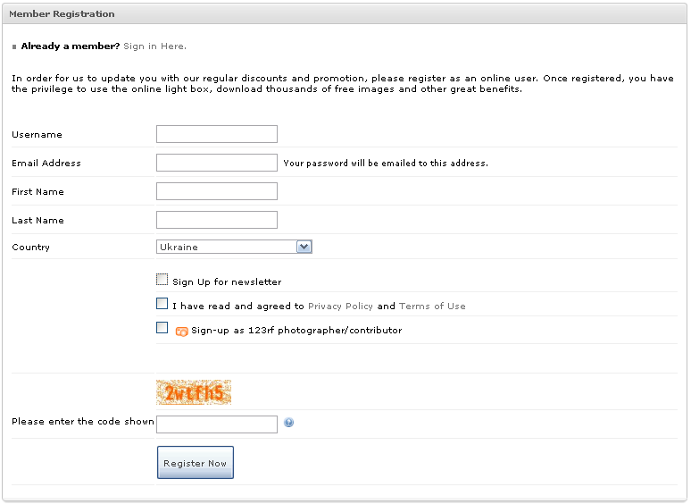Open the Privacy Policy link
Image resolution: width=691 pixels, height=504 pixels.
[340, 307]
